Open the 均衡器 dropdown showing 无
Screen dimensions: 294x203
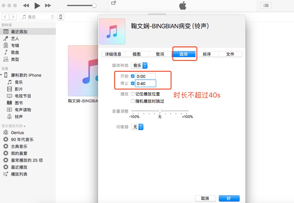click(137, 127)
